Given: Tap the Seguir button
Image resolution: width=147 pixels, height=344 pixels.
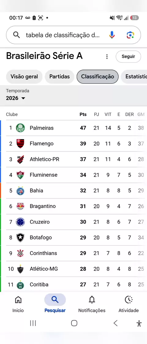Looking at the screenshot, I should pos(128,56).
